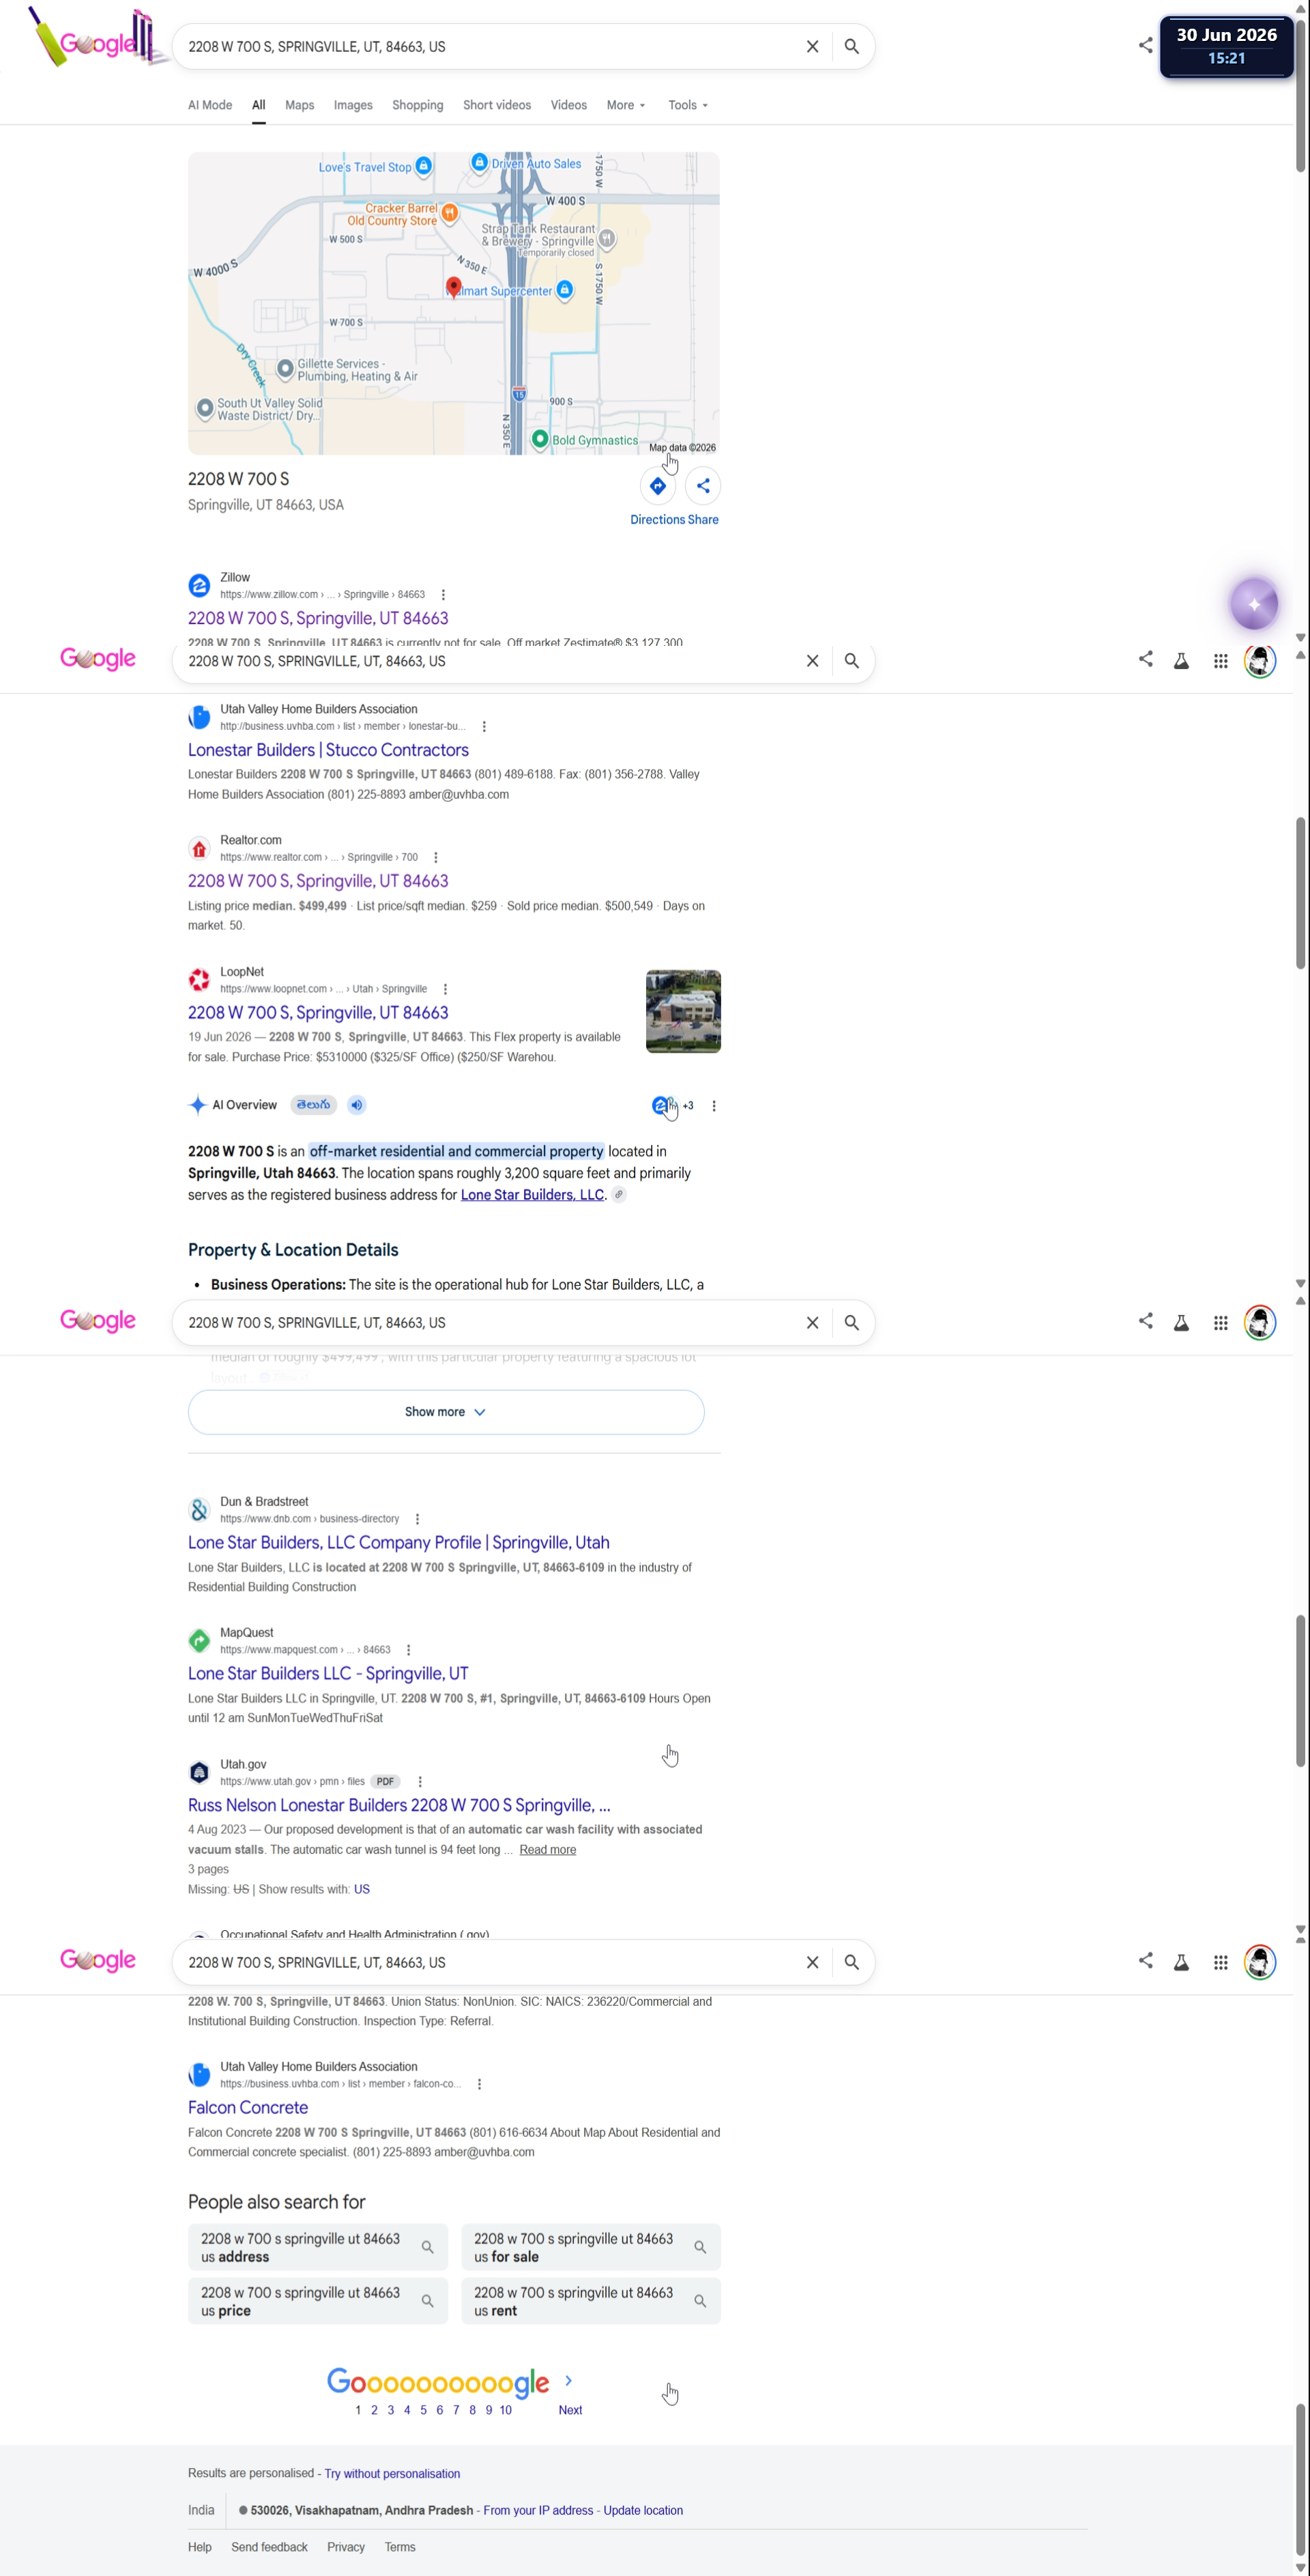Open the Love's Travel Stop map pin
Viewport: 1310px width, 2576px height.
(424, 166)
